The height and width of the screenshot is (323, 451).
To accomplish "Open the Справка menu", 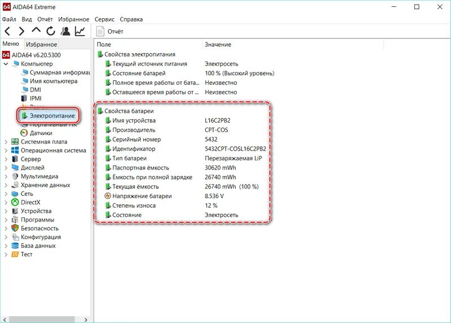I will coord(131,19).
